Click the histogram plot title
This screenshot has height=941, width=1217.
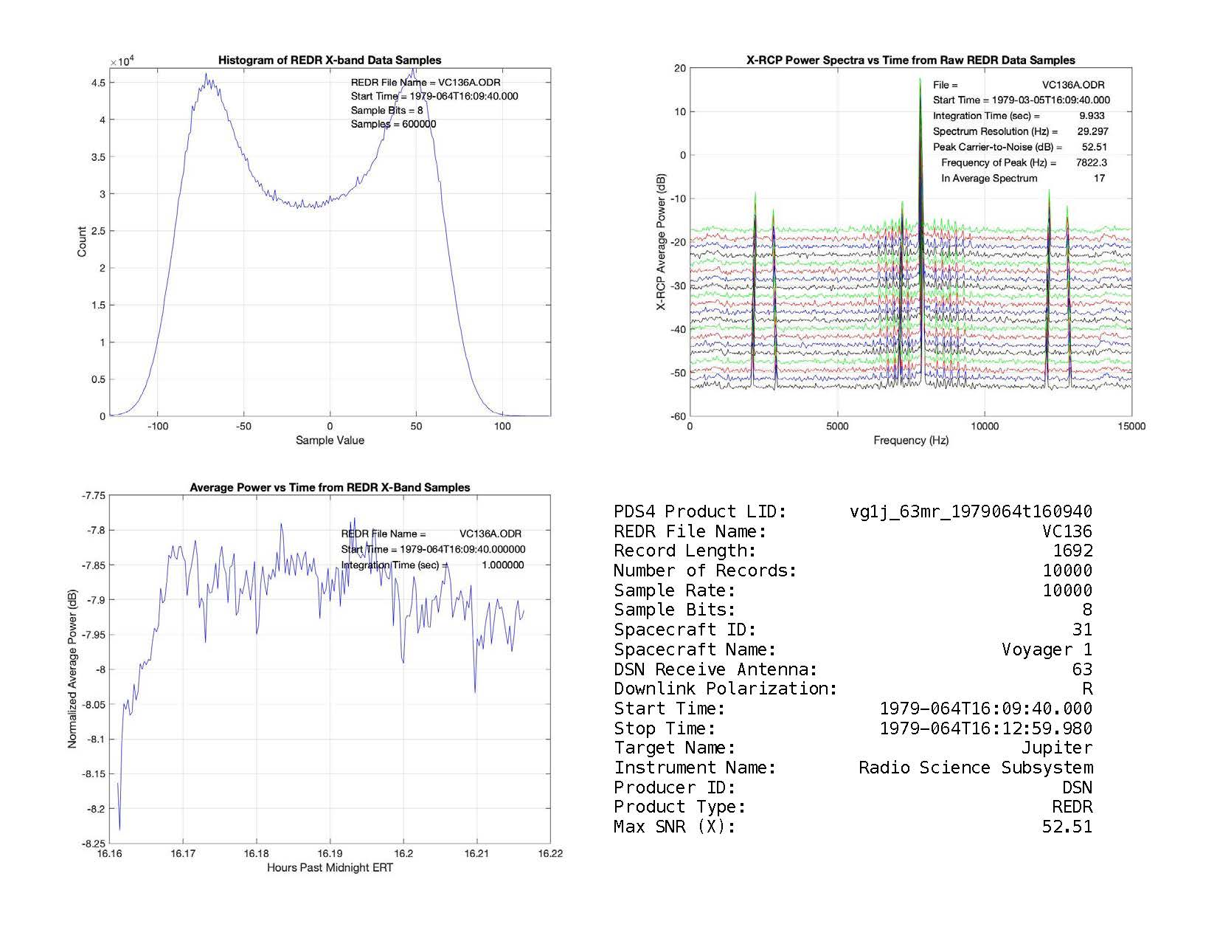pos(330,61)
